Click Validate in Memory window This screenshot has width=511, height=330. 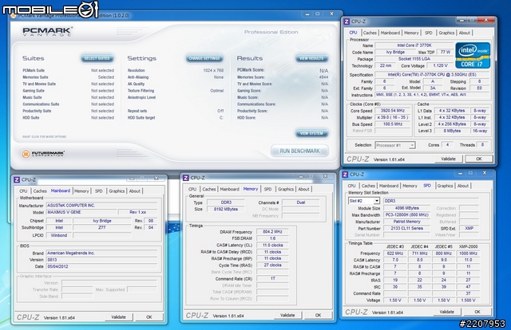coord(287,315)
